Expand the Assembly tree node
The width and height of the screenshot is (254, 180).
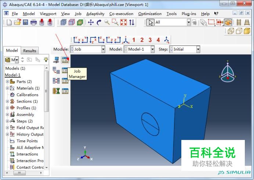pyautogui.click(x=7, y=115)
